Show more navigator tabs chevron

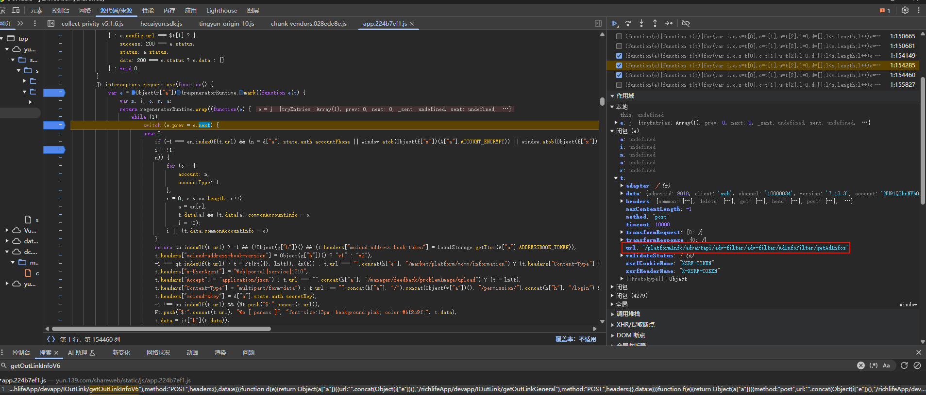[20, 23]
